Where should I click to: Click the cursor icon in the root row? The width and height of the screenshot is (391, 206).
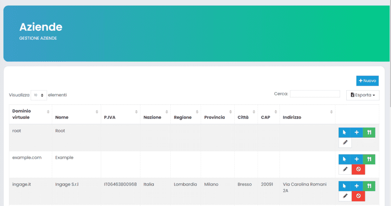pos(344,133)
